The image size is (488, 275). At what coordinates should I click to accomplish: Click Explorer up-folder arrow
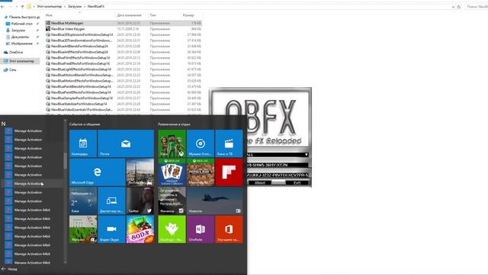tap(22, 7)
